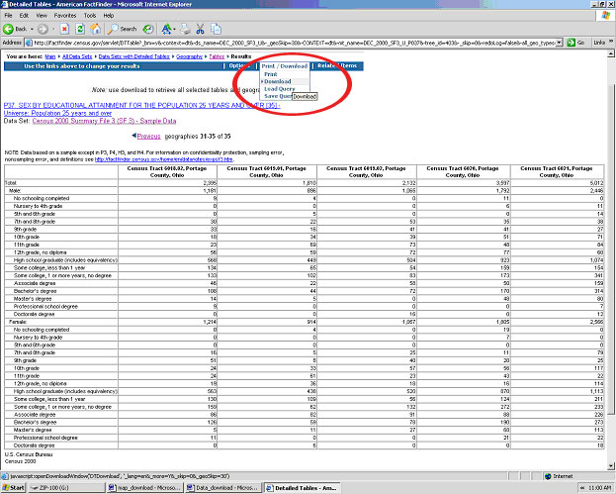Open the P37 Sex by Educational Attainment link
The width and height of the screenshot is (616, 494).
click(141, 105)
